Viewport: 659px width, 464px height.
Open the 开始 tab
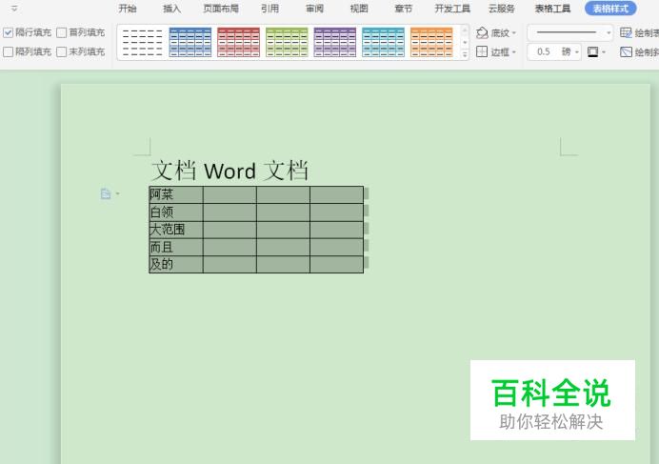(x=128, y=9)
